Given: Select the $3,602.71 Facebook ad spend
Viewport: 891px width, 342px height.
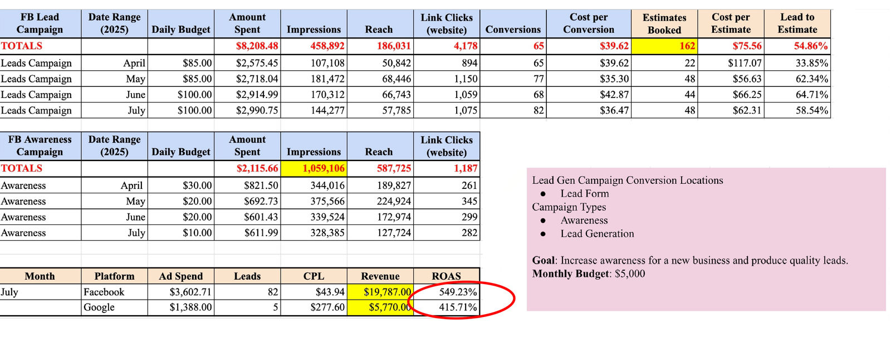Looking at the screenshot, I should [181, 292].
